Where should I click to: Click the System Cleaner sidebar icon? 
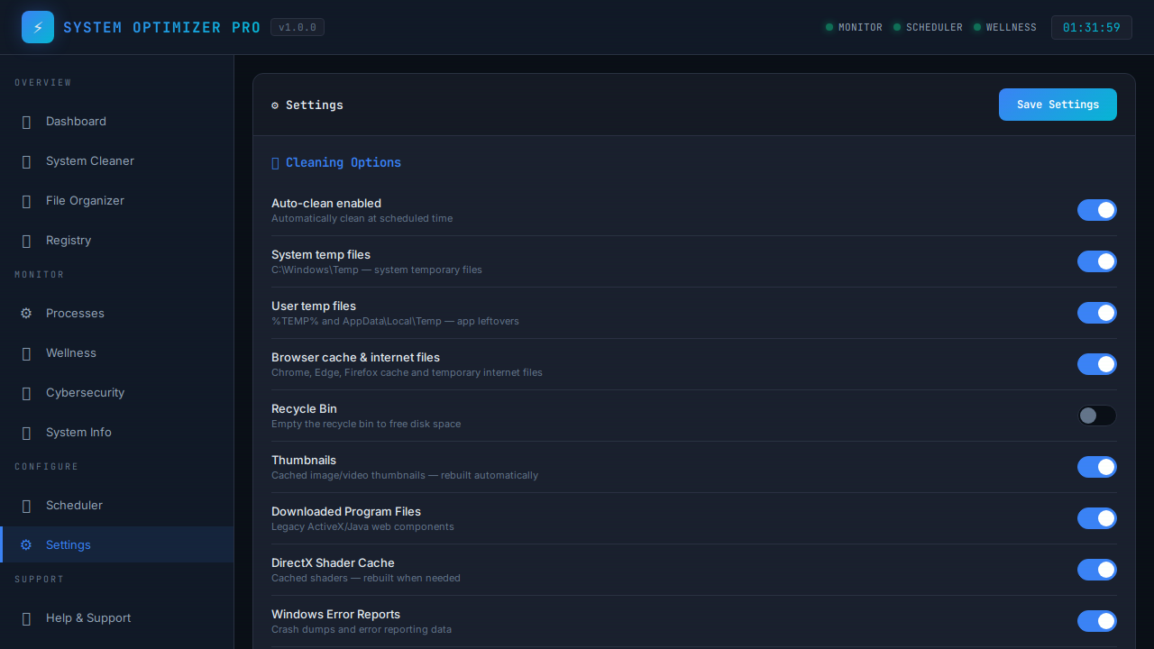click(x=26, y=161)
